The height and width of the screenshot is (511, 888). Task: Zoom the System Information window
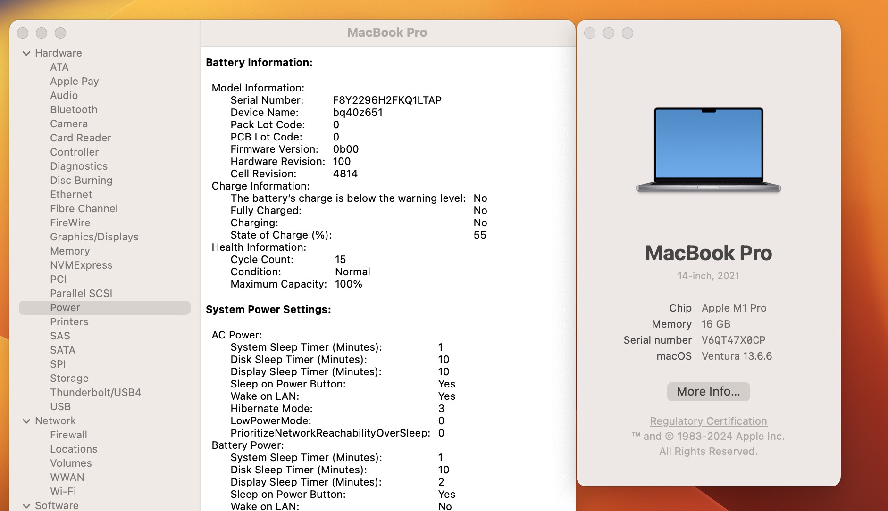(60, 33)
